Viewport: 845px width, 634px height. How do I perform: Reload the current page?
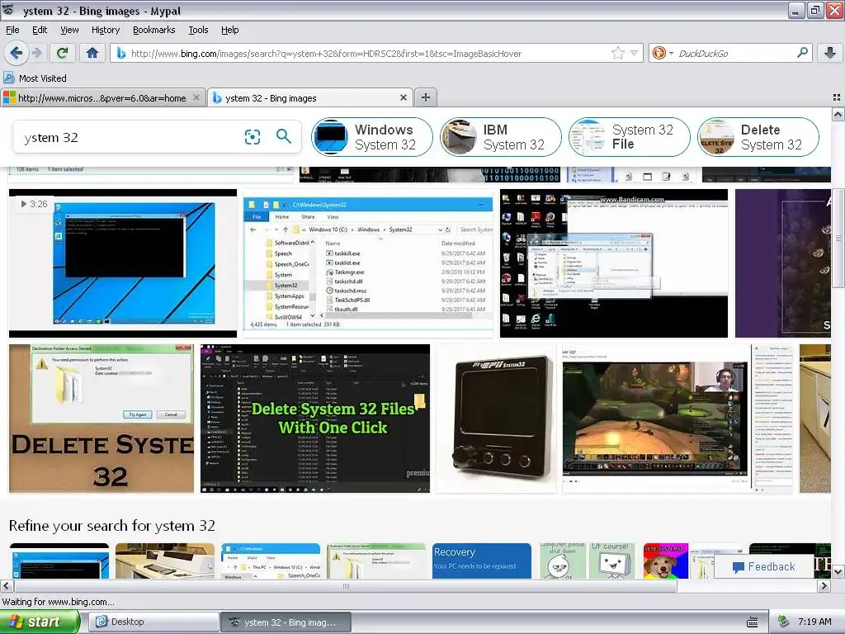[x=62, y=53]
